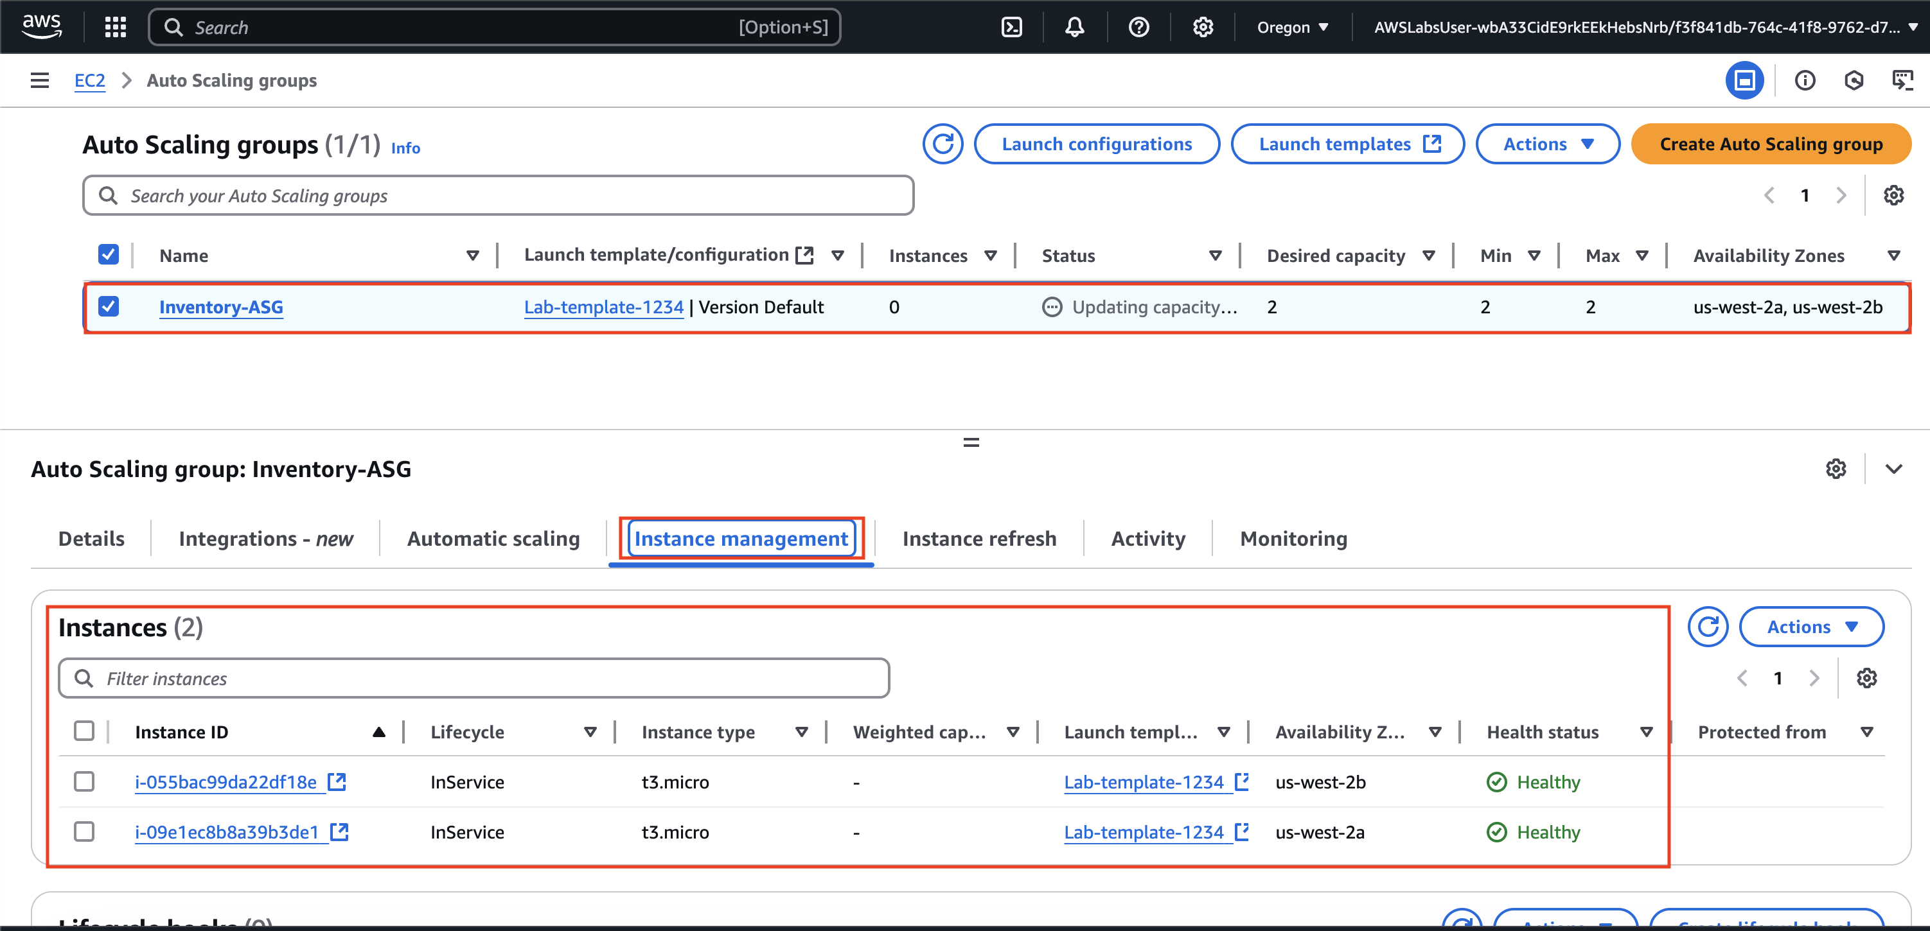Click the Filter instances search field

point(474,679)
